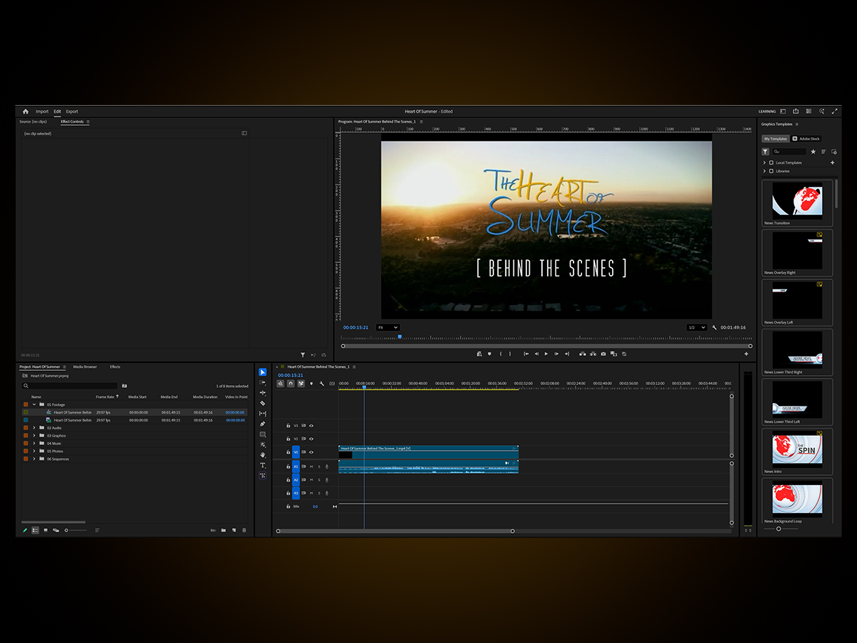Mute audio track A1
This screenshot has width=857, height=643.
pyautogui.click(x=311, y=467)
